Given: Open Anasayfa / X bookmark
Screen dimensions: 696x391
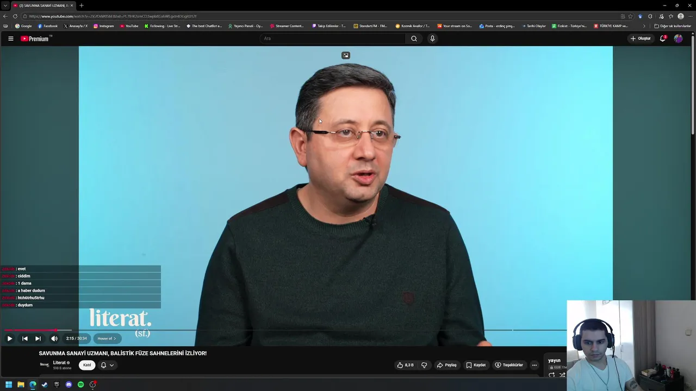Looking at the screenshot, I should 76,26.
